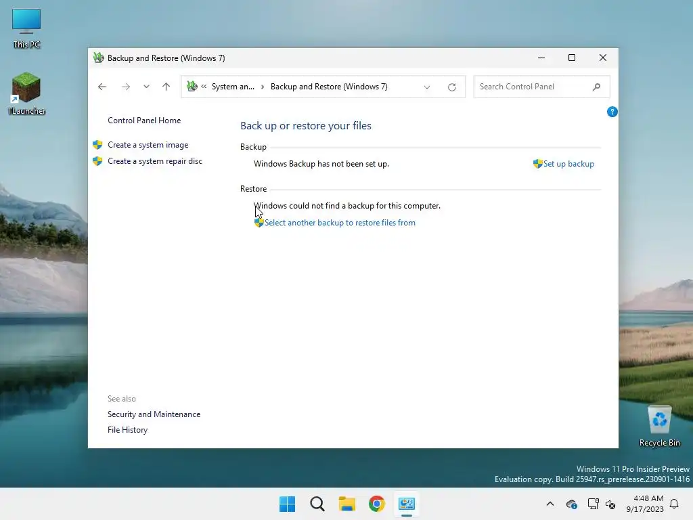Click the shield icon beside Create a system image

click(x=97, y=145)
